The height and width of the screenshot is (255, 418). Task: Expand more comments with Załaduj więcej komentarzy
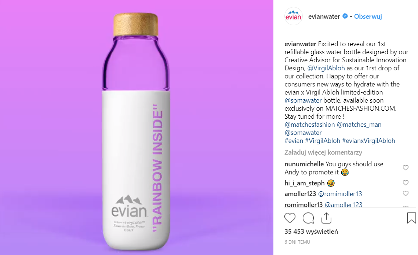(323, 152)
